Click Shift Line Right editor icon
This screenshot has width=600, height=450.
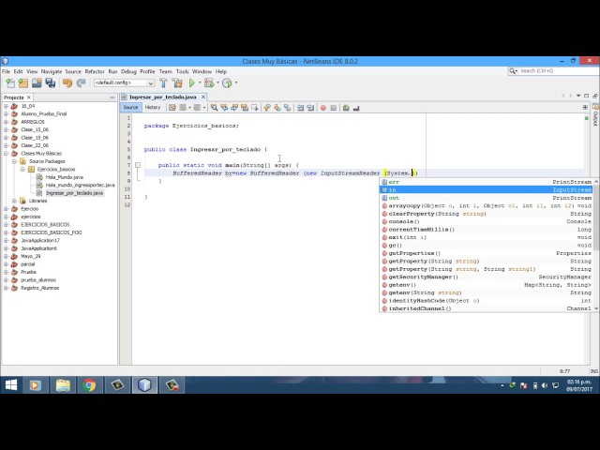[x=310, y=108]
